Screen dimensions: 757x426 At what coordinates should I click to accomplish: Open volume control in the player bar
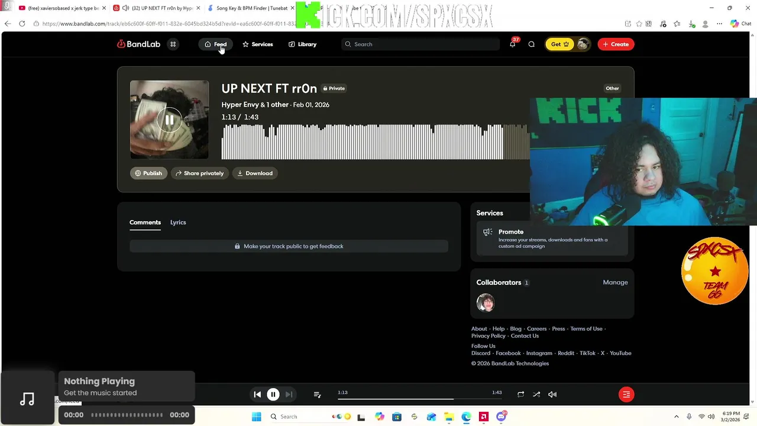point(552,394)
